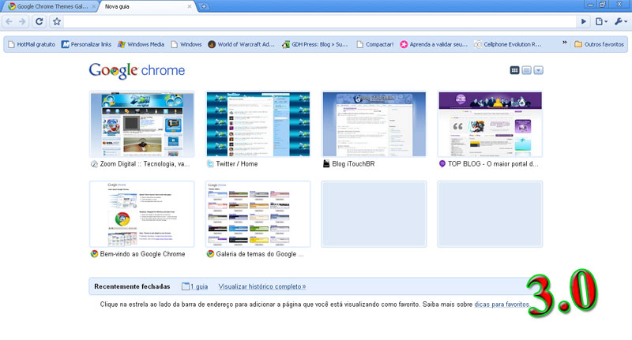This screenshot has height=340, width=632.
Task: Open new tab page options dropdown
Action: 539,70
